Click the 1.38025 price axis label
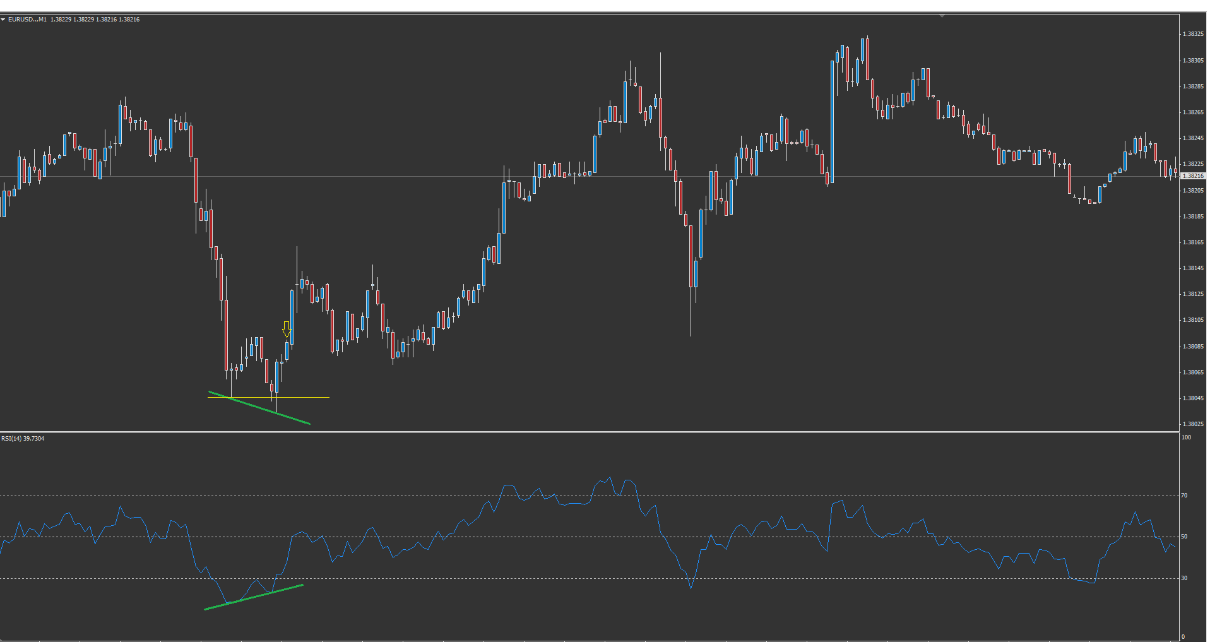 pyautogui.click(x=1193, y=424)
